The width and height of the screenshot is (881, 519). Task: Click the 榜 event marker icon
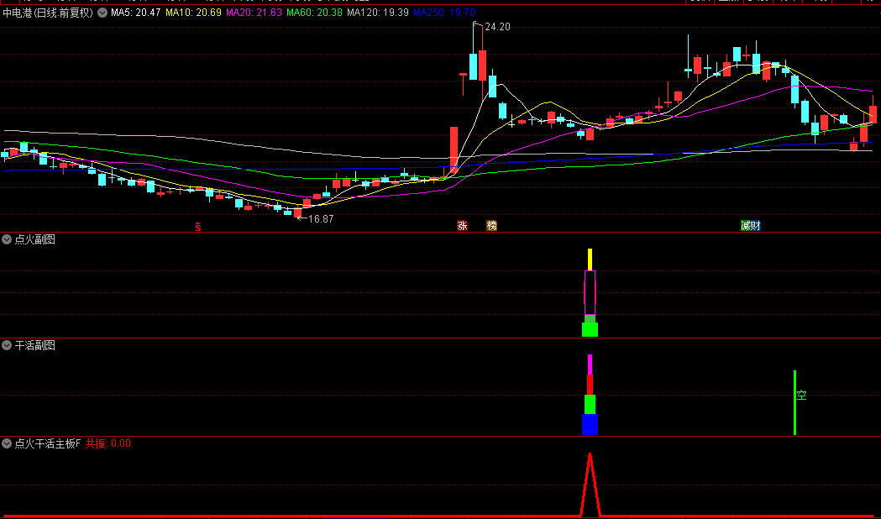coord(491,226)
